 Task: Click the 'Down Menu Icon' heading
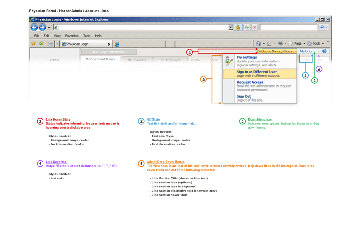pos(260,119)
